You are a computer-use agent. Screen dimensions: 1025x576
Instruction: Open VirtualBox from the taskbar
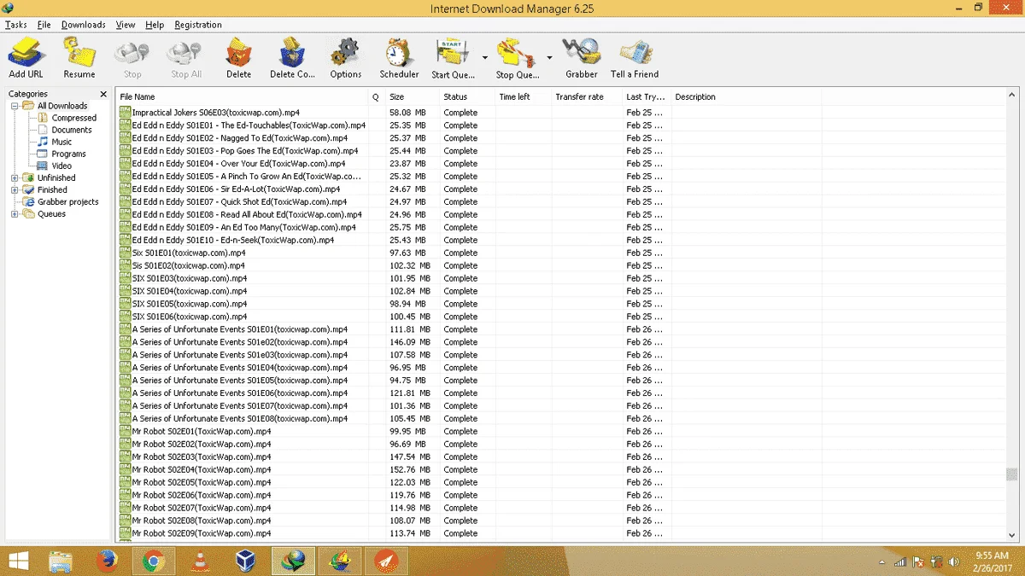coord(245,561)
